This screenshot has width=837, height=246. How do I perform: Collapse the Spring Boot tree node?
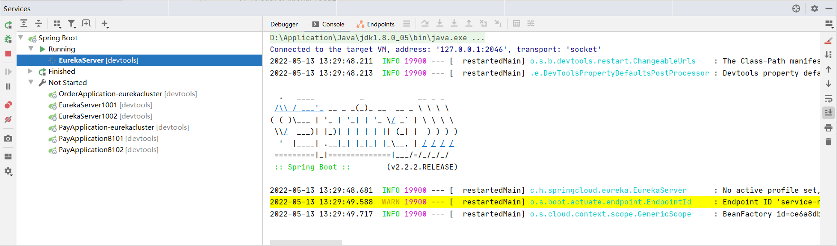point(21,37)
